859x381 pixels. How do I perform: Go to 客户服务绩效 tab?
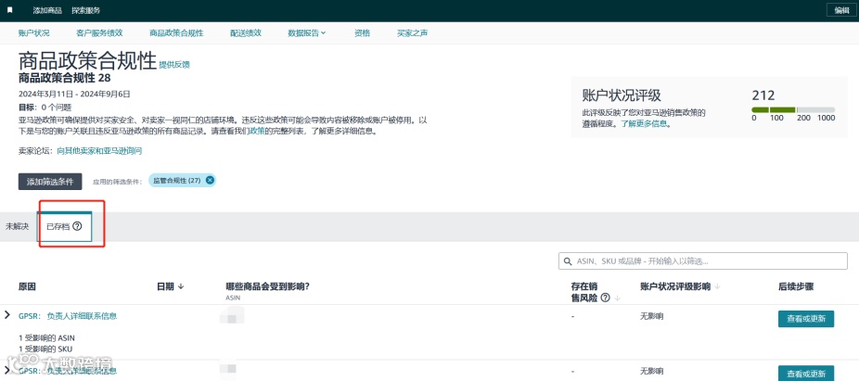pos(99,33)
